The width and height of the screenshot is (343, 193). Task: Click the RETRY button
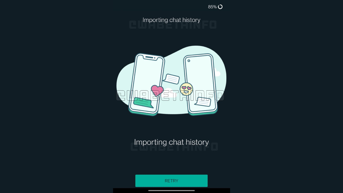coord(171,181)
